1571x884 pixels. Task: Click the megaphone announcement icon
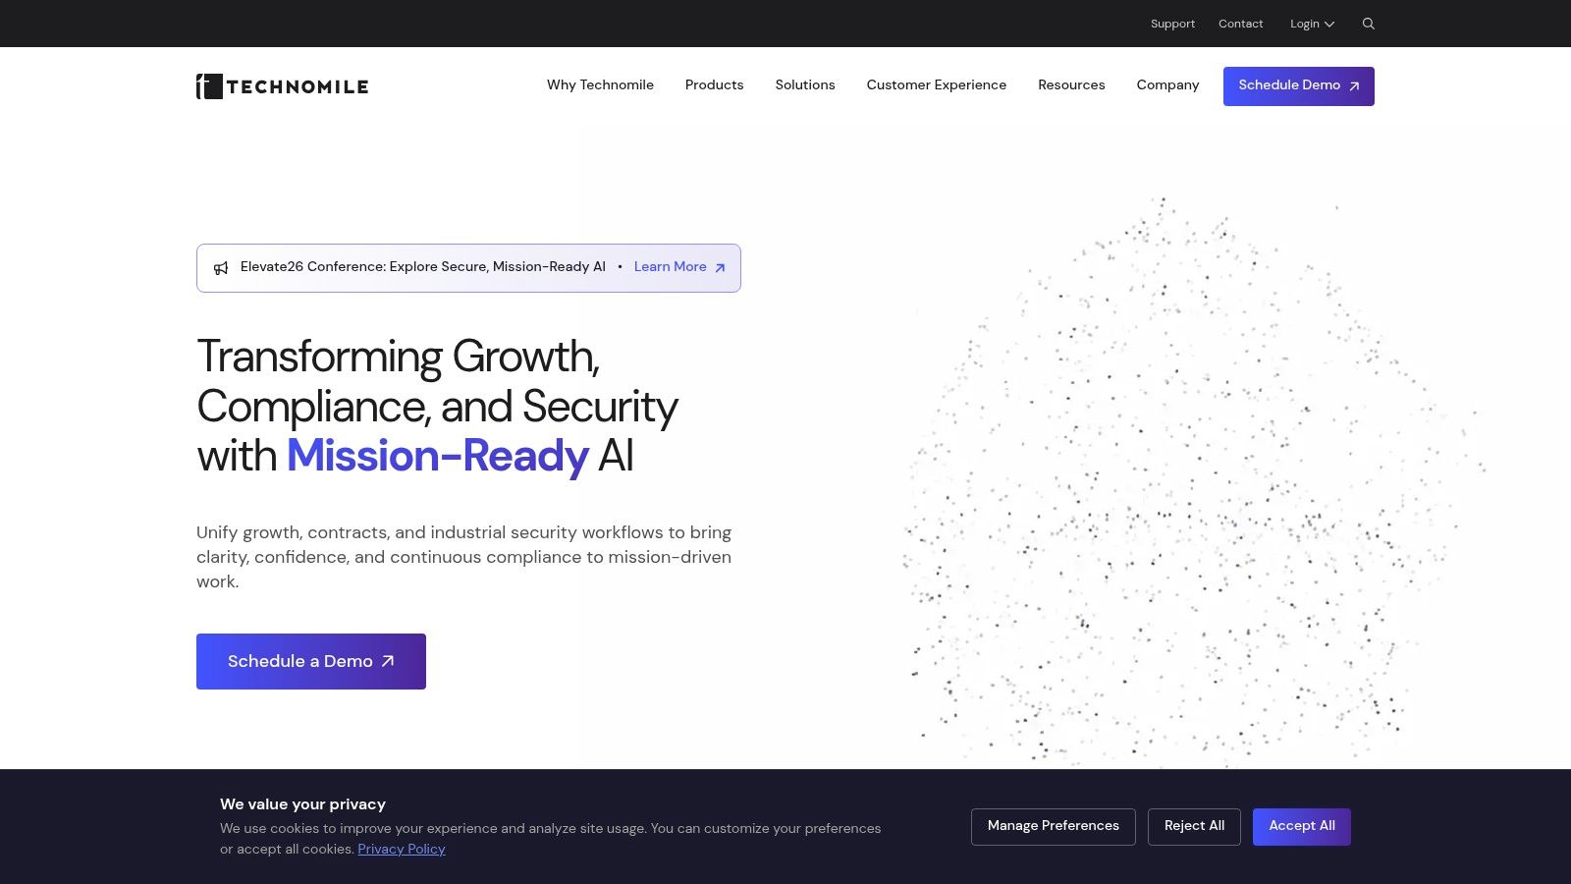tap(221, 268)
